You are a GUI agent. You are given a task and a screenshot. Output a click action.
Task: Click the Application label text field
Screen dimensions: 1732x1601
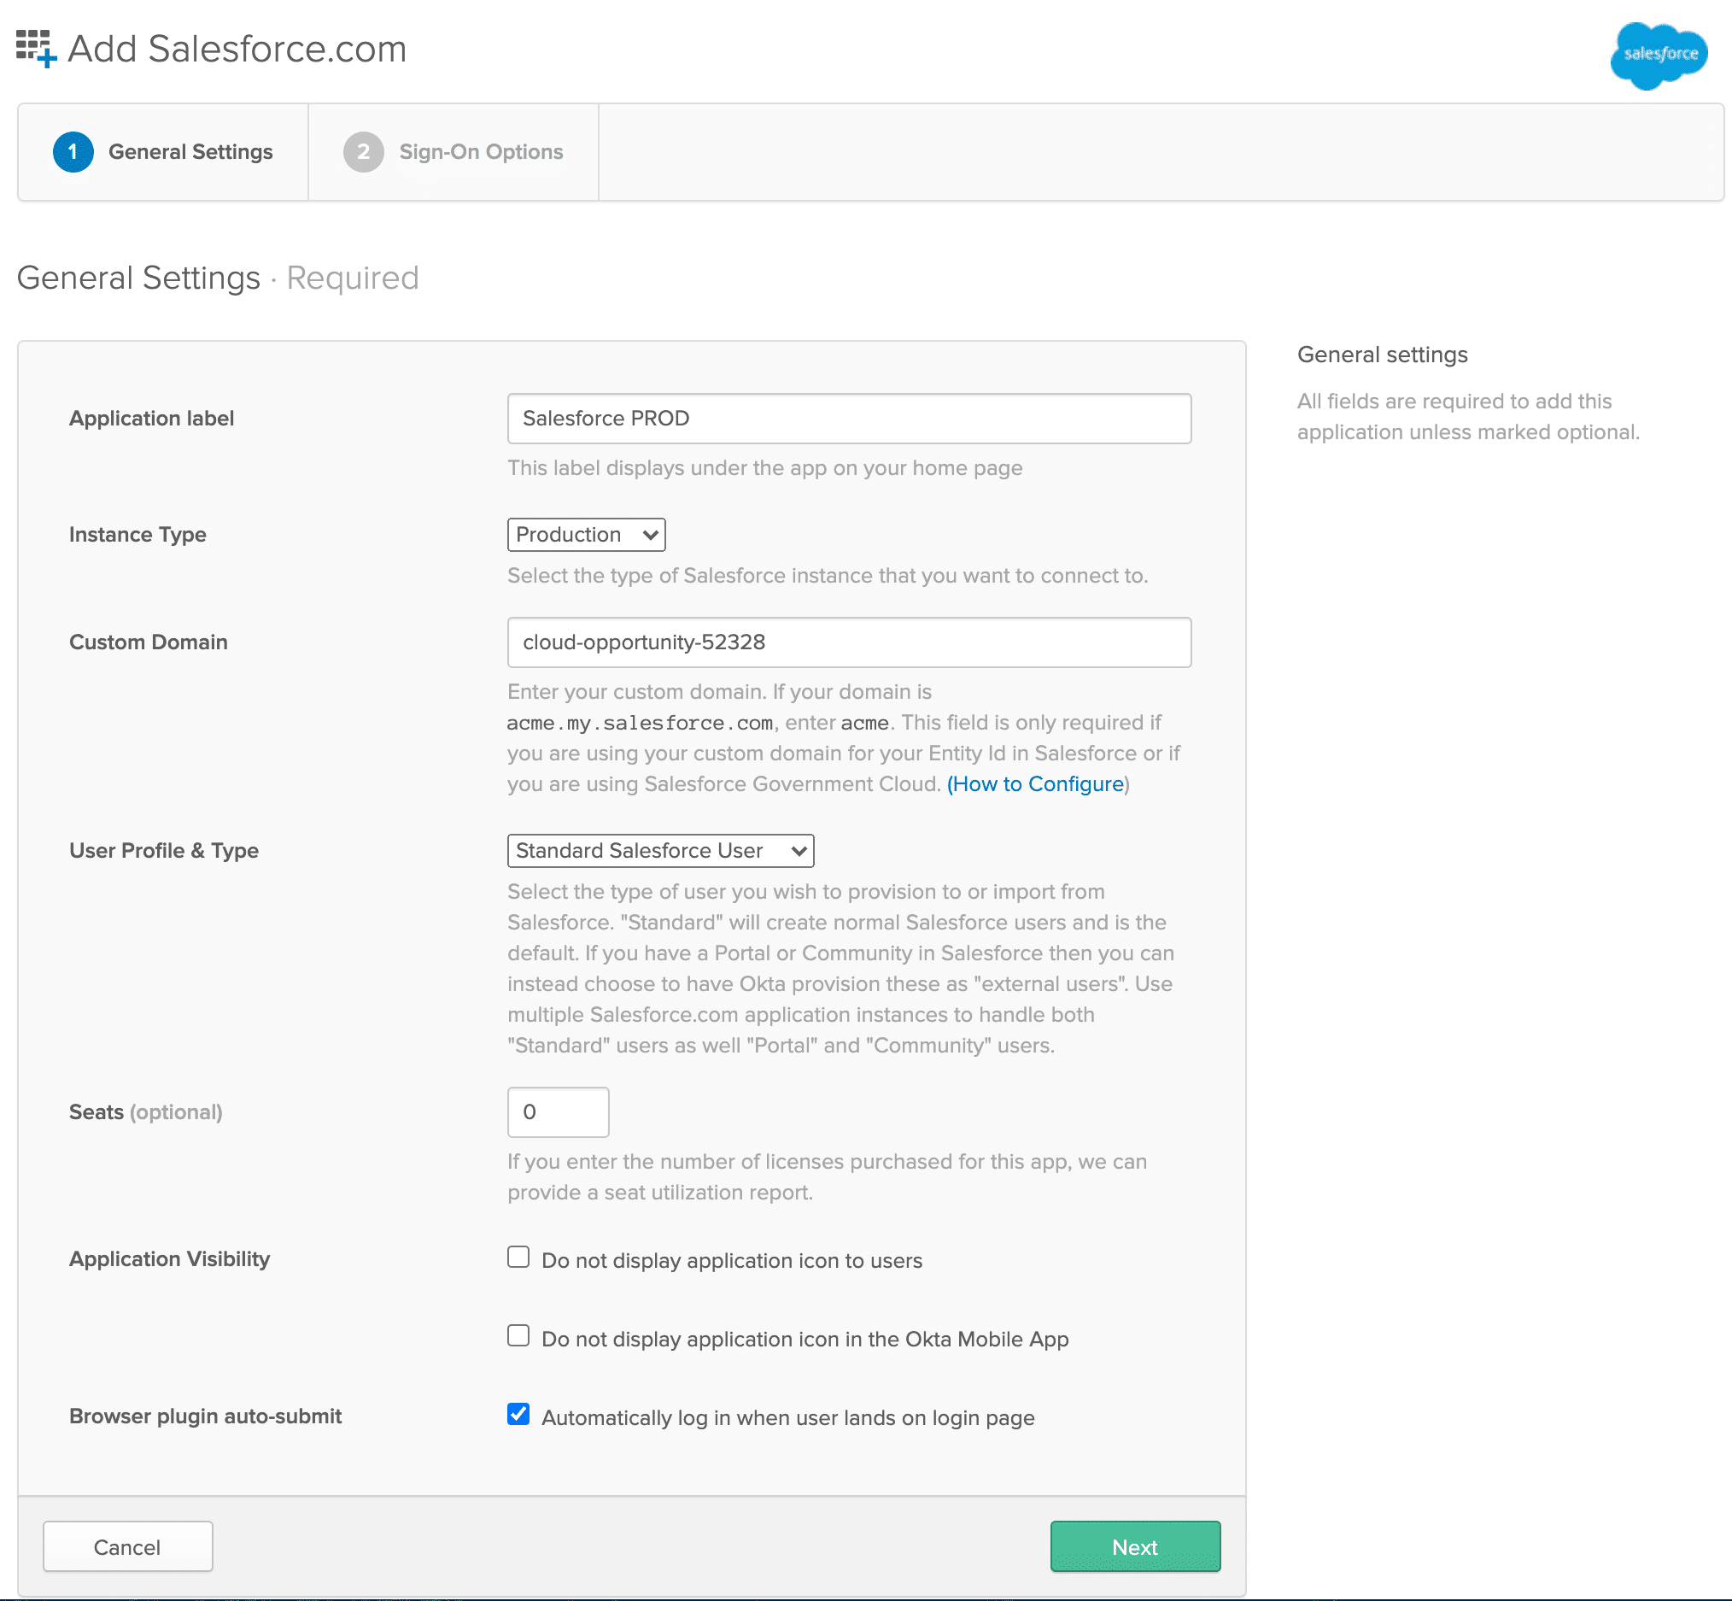click(850, 419)
